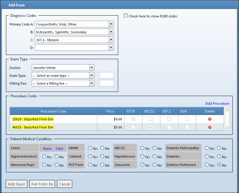Select No for Cataract
The width and height of the screenshot is (239, 193).
pyautogui.click(x=102, y=156)
